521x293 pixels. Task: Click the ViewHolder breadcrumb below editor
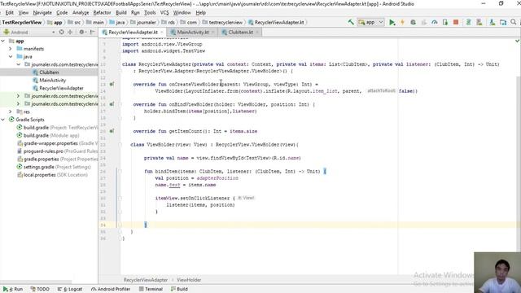(189, 280)
